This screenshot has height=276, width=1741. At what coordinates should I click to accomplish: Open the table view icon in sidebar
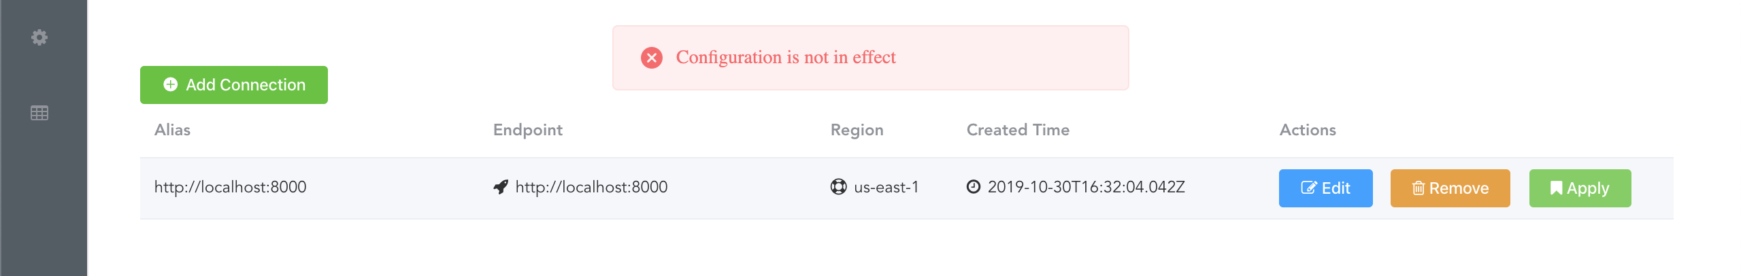coord(39,113)
